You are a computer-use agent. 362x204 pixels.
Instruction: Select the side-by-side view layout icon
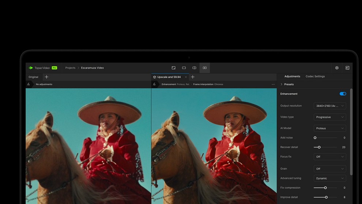click(205, 68)
